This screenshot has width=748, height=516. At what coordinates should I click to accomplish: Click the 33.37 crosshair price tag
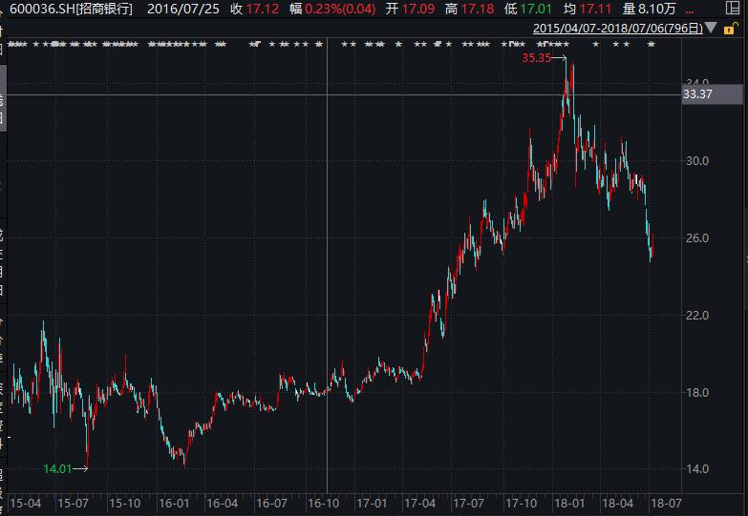(698, 94)
